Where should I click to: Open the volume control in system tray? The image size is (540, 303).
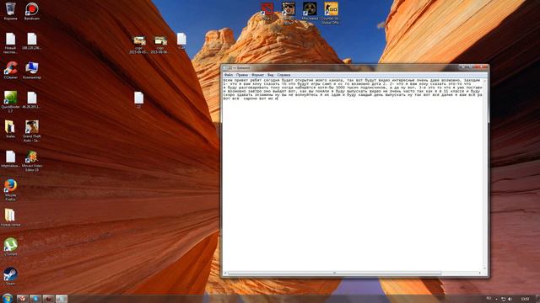tap(510, 300)
